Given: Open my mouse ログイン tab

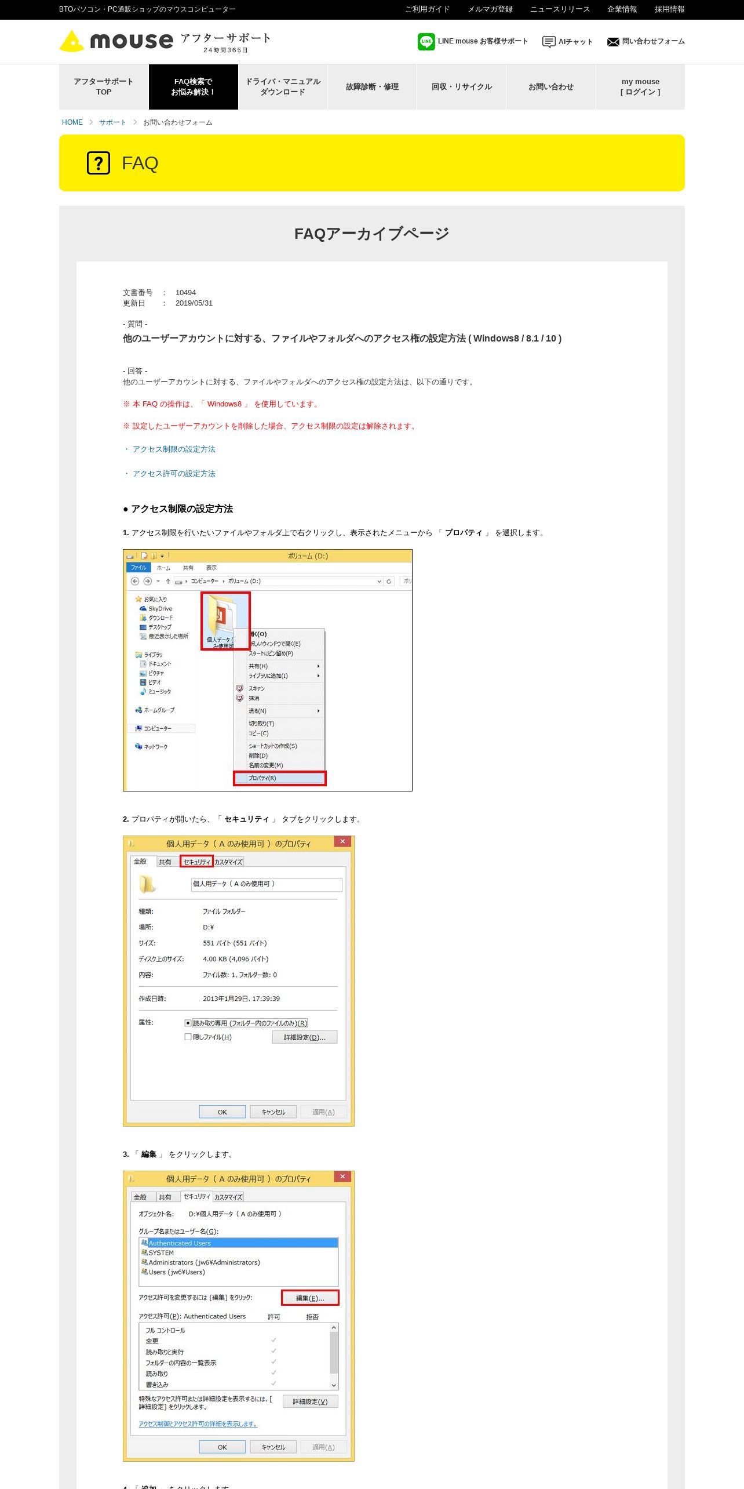Looking at the screenshot, I should click(x=640, y=87).
